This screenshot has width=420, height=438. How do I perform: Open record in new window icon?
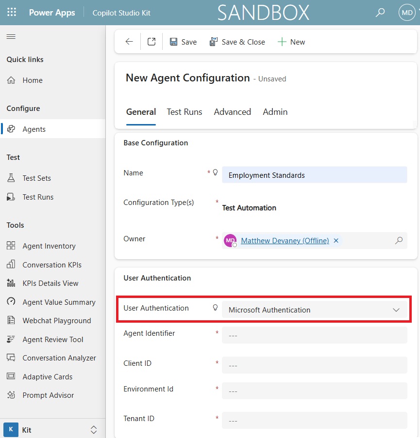151,42
